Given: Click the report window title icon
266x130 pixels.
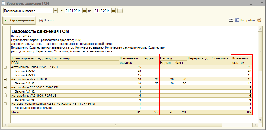Looking at the screenshot, I should 3,3.
